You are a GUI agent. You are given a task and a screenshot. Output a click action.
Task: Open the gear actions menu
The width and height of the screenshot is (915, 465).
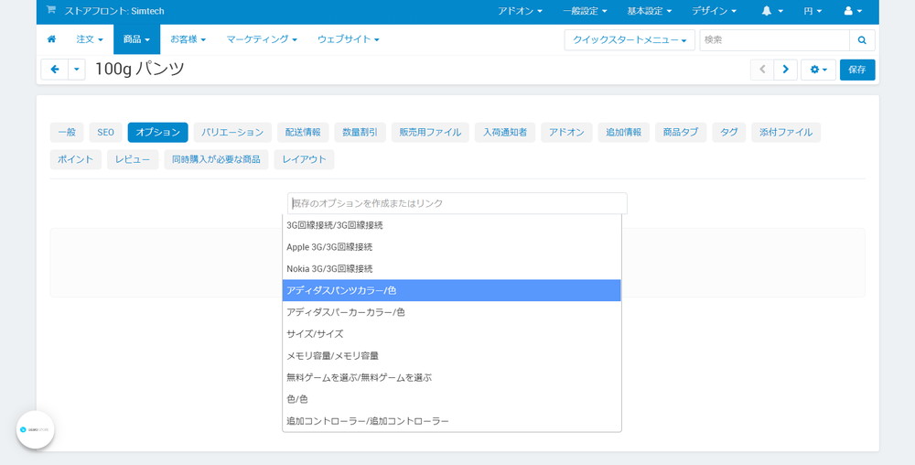pyautogui.click(x=818, y=70)
